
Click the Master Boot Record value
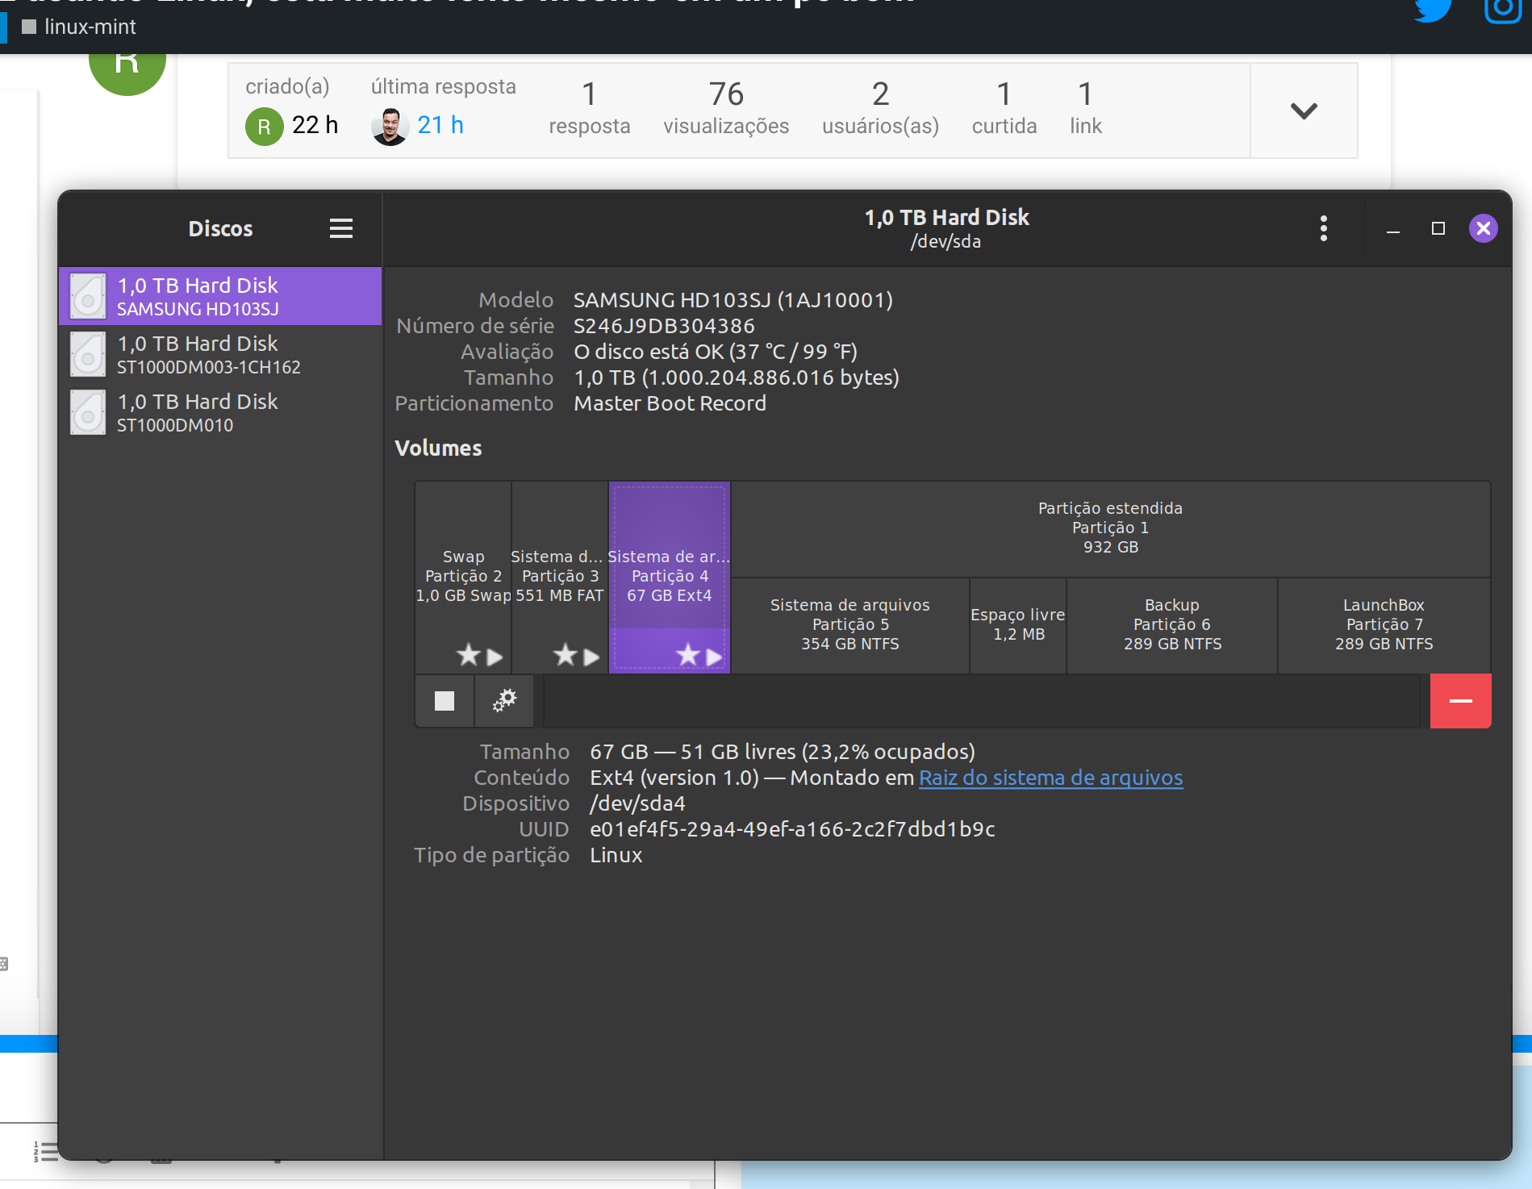(670, 403)
